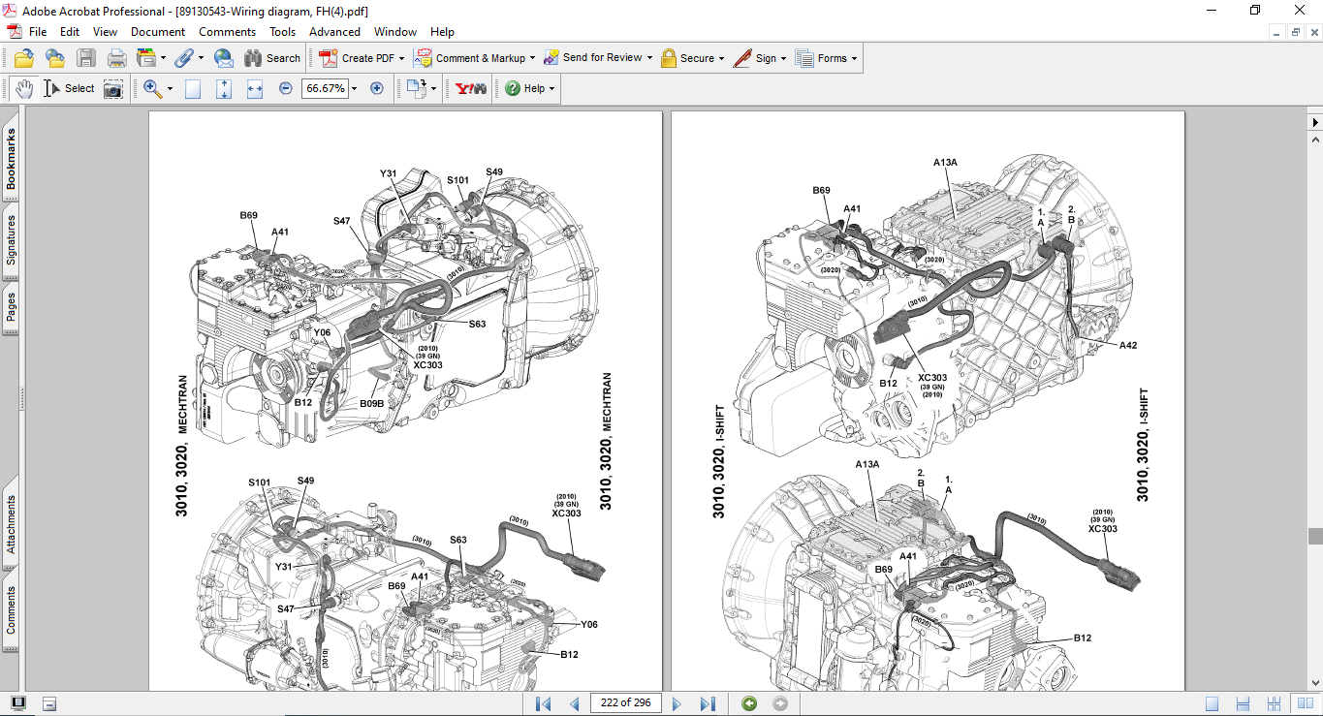This screenshot has width=1323, height=716.
Task: Enable Continuous page layout
Action: coord(1242,703)
